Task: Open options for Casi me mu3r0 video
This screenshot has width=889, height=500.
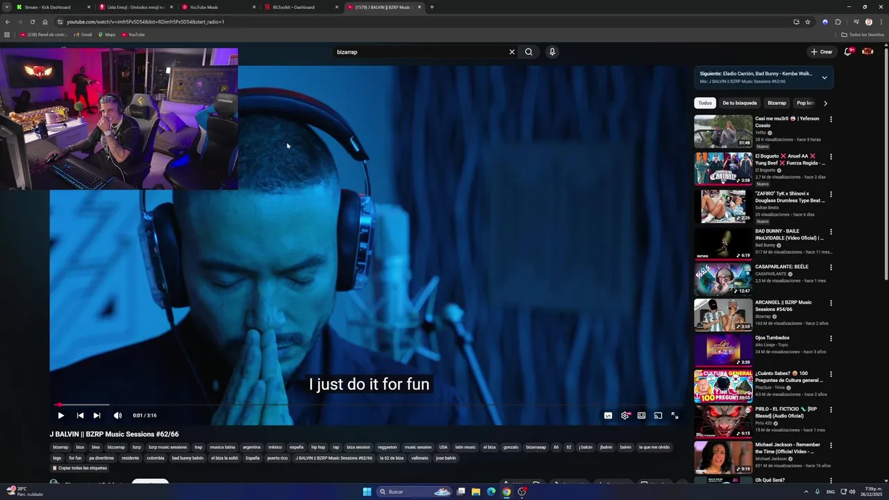Action: [831, 119]
